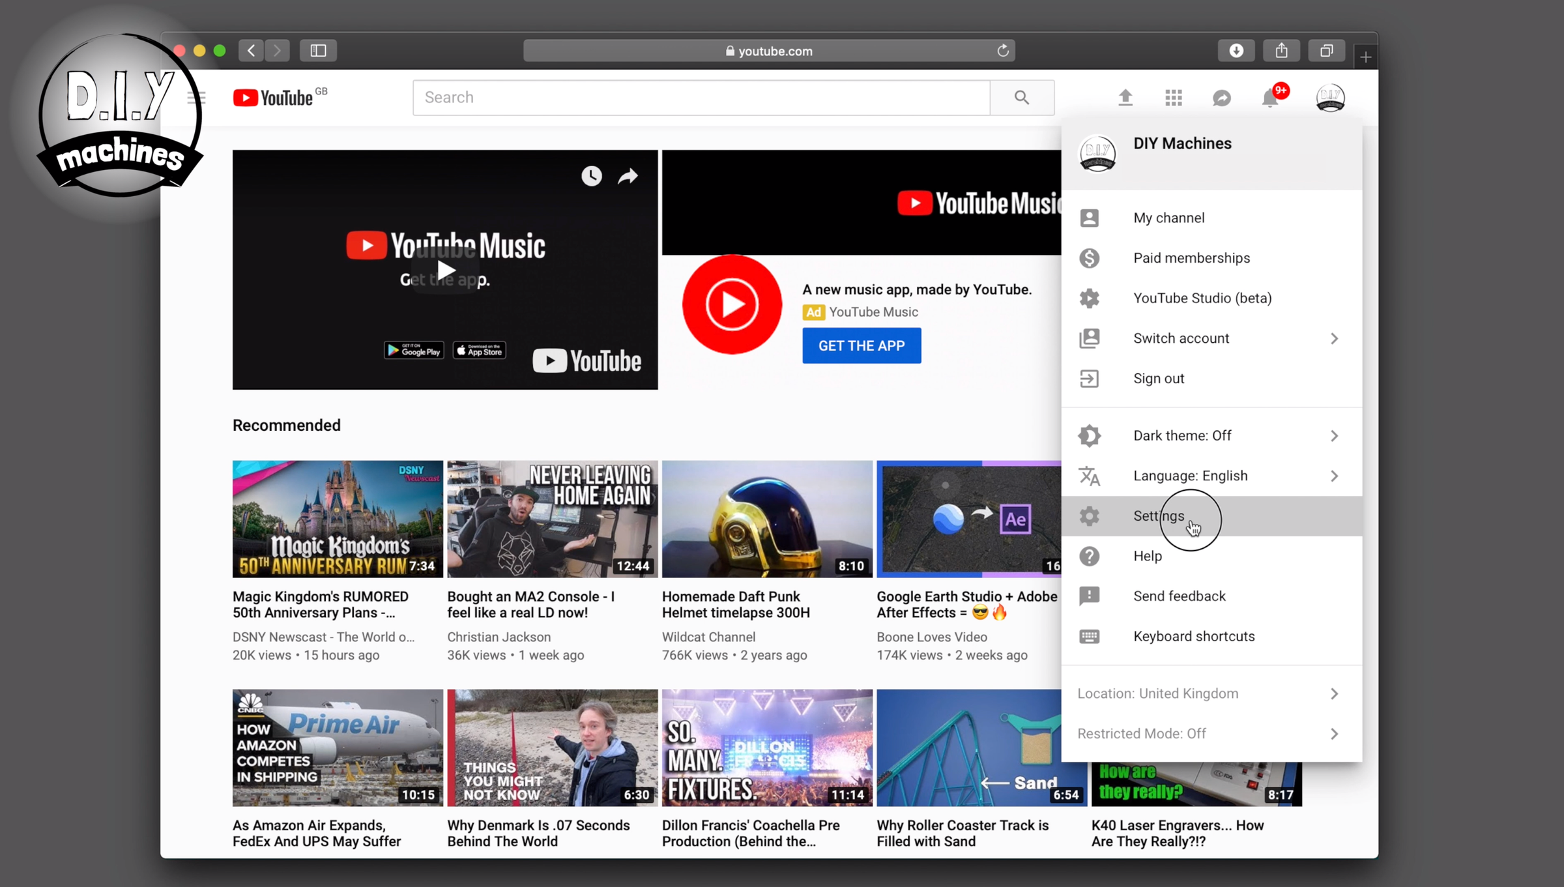Open the hamburger guide menu

coord(197,97)
